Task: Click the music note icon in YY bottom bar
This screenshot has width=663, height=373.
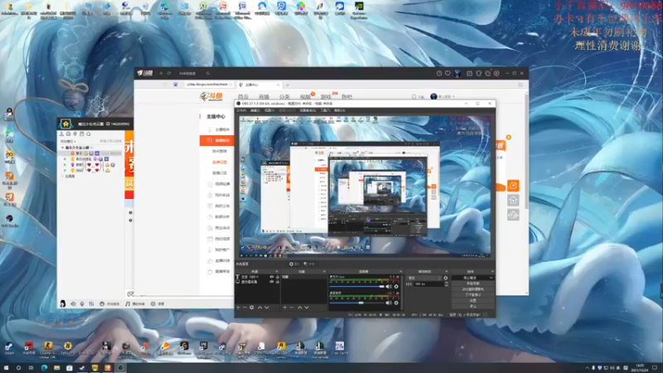Action: 128,303
